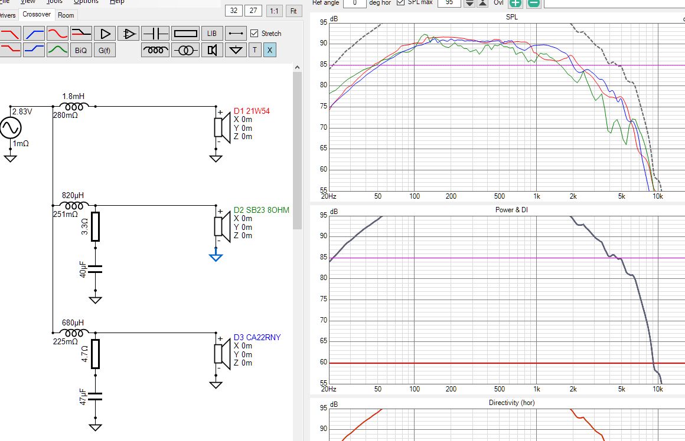685x441 pixels.
Task: Switch to the Drivers tab
Action: [x=8, y=15]
